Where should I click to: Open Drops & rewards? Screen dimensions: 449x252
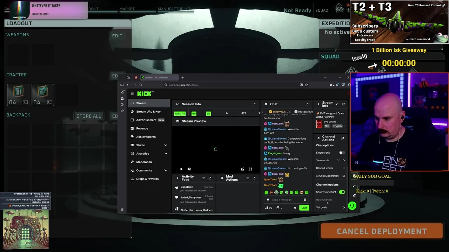(x=149, y=179)
